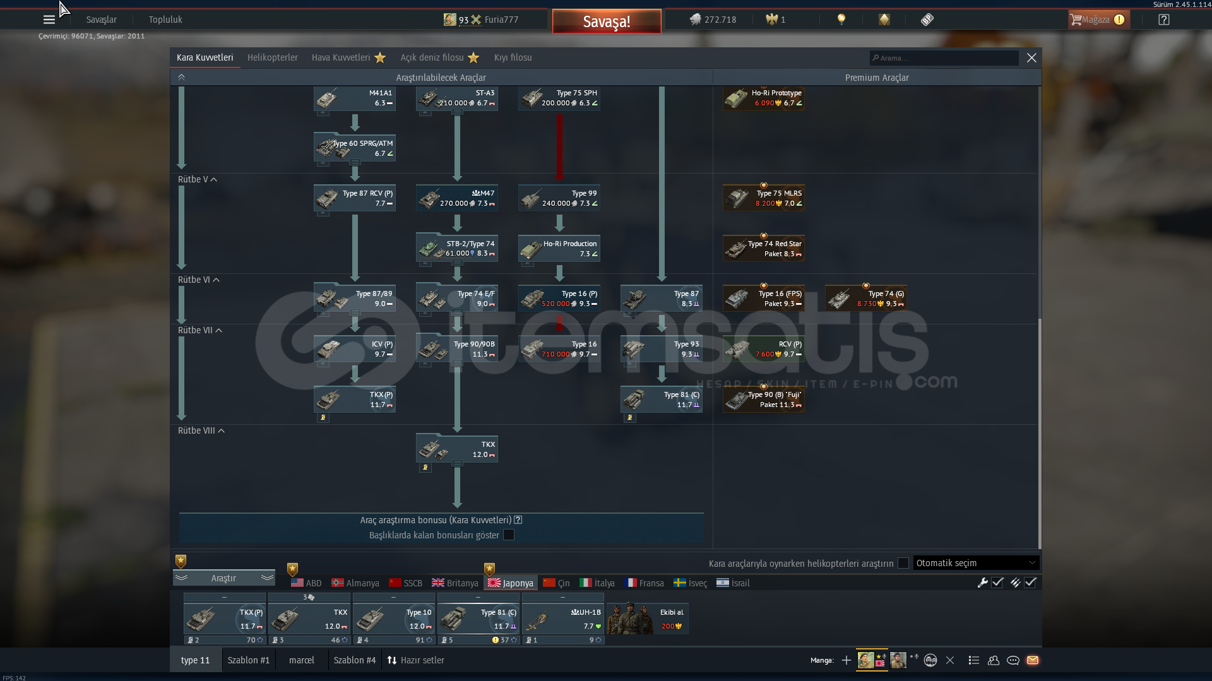
Task: Select SSCB nation tab
Action: [x=405, y=583]
